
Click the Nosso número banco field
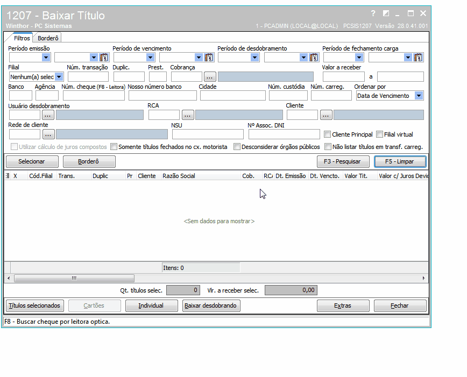[162, 96]
